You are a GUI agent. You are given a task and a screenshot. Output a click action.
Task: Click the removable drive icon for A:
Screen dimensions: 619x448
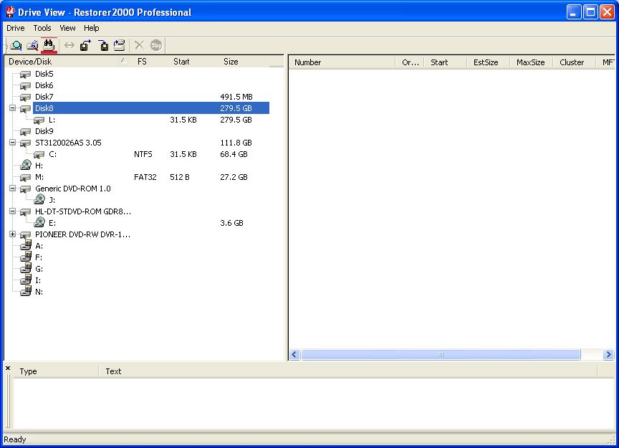click(26, 245)
